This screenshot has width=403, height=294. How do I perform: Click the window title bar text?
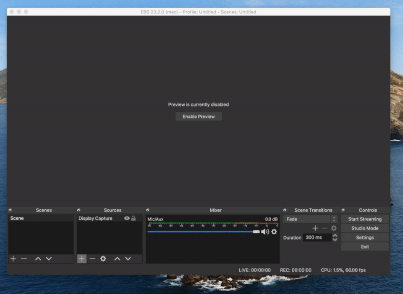(x=199, y=12)
